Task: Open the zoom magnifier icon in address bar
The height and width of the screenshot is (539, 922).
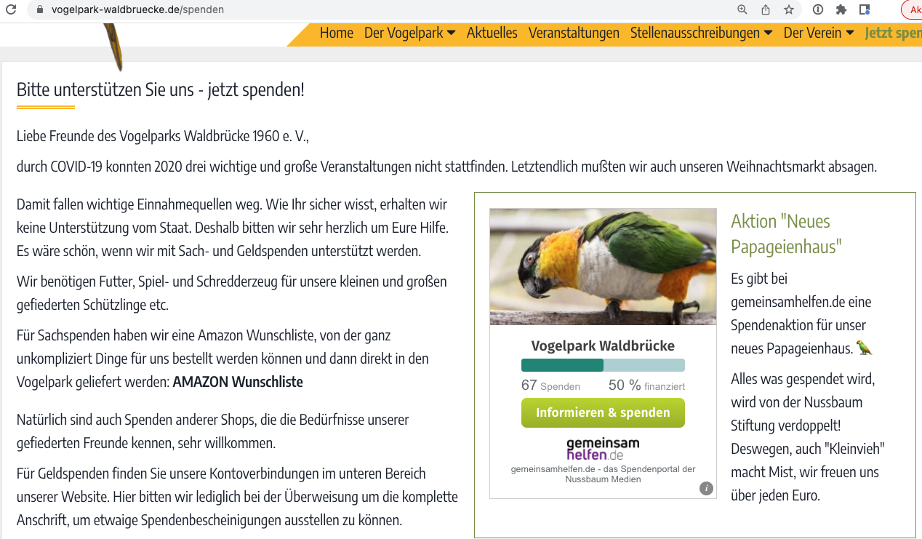Action: point(742,9)
